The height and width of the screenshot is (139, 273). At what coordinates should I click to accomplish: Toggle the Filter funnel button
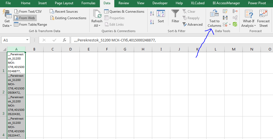point(175,16)
